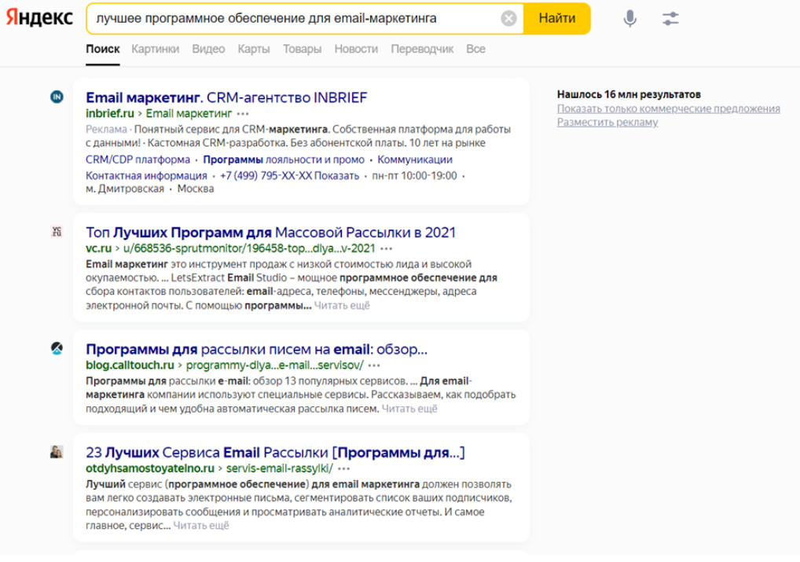Clear the search query with X icon
Image resolution: width=800 pixels, height=562 pixels.
coord(509,18)
